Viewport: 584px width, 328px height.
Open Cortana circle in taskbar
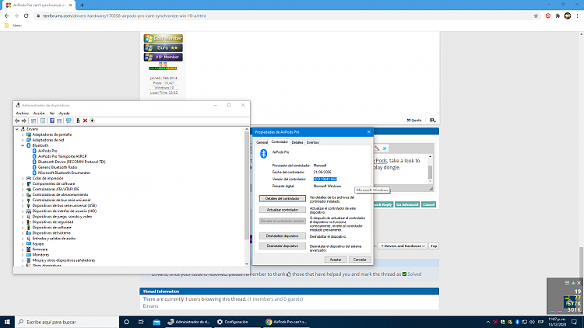[x=126, y=322]
